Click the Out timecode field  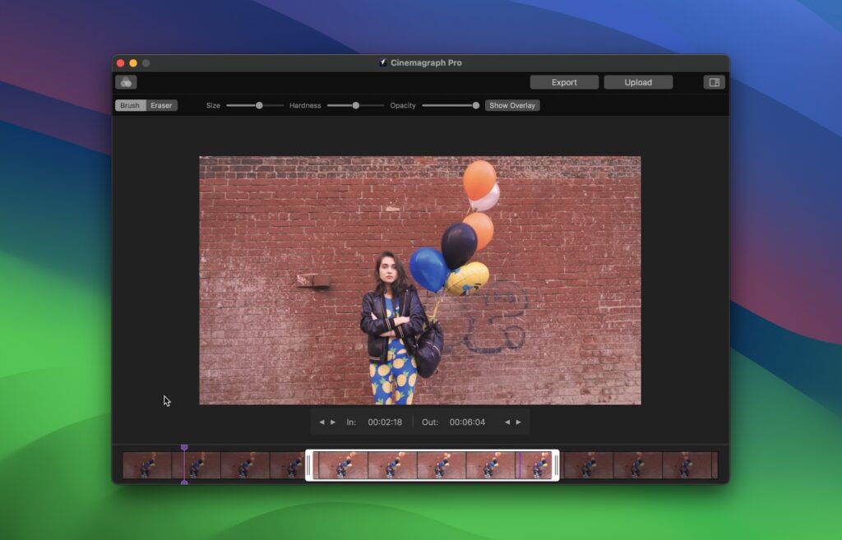(x=465, y=422)
